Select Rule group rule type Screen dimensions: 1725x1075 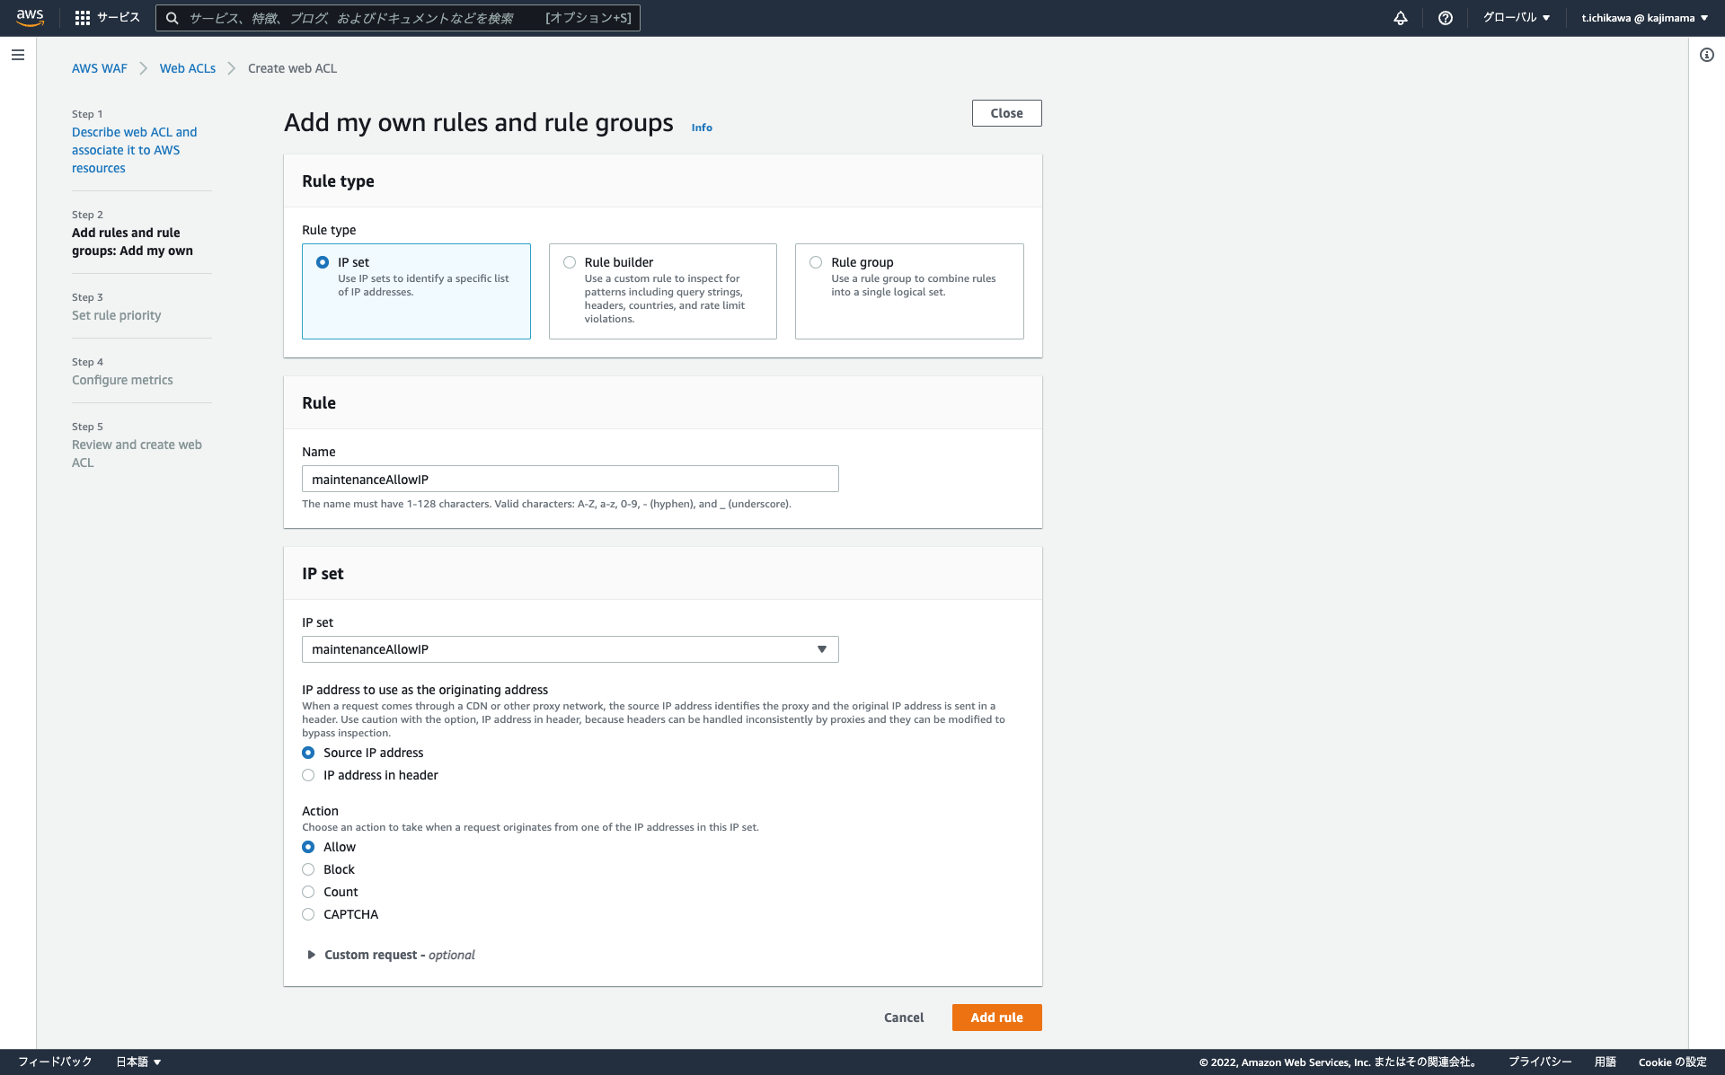point(909,291)
